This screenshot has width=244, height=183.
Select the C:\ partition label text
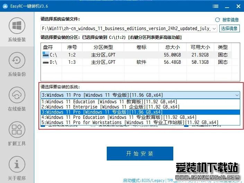(53, 55)
